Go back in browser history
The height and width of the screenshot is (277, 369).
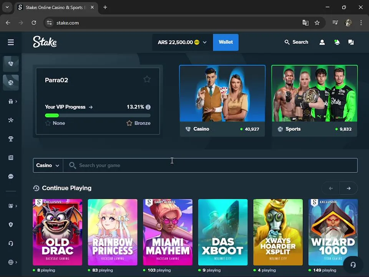point(8,23)
